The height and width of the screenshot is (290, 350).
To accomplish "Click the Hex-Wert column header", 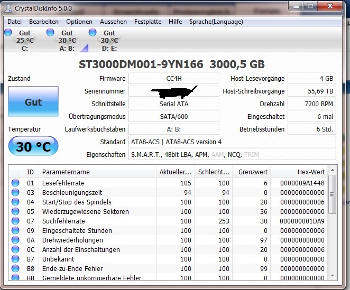I will pos(299,172).
